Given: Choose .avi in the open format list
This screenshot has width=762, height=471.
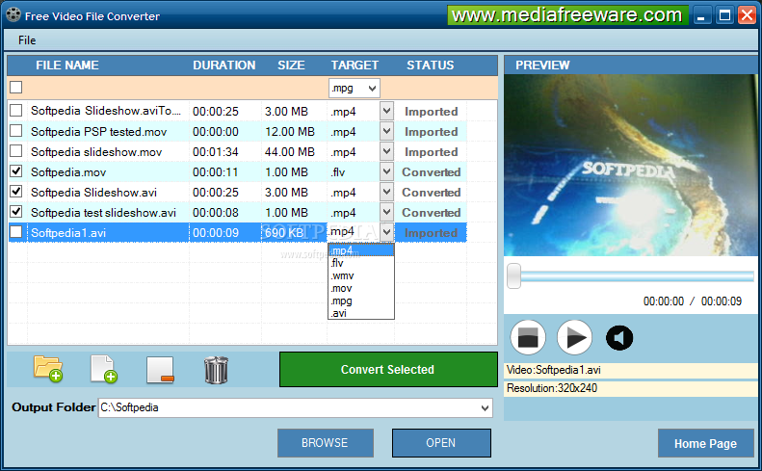Looking at the screenshot, I should (x=361, y=313).
